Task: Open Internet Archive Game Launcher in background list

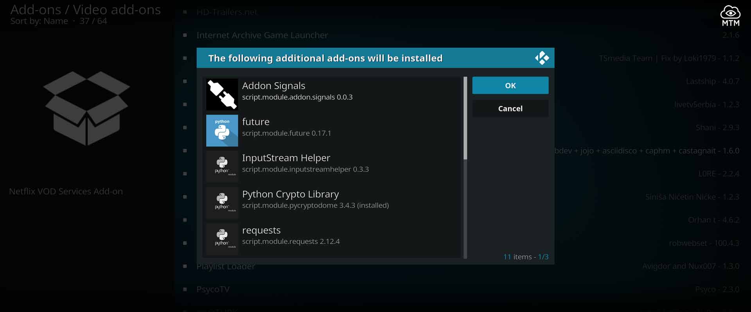Action: pyautogui.click(x=262, y=35)
